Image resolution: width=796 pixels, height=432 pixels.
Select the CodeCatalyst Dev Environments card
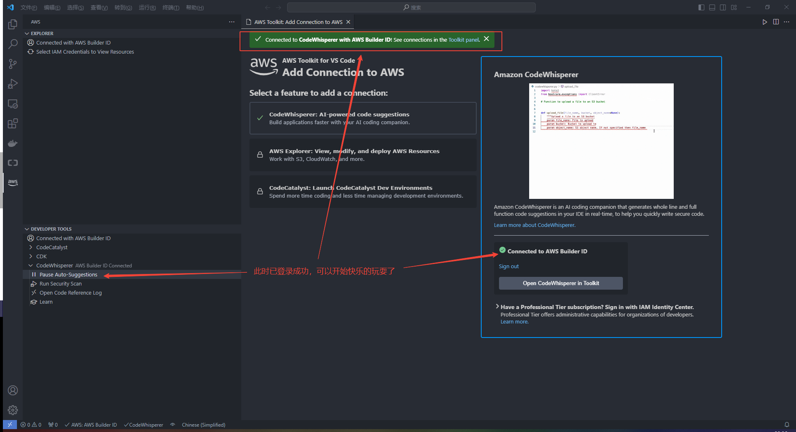click(x=363, y=191)
